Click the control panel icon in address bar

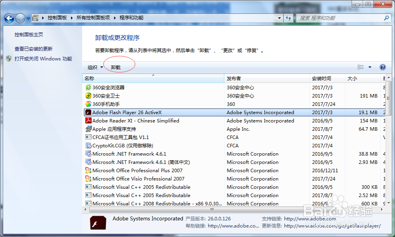coord(36,18)
